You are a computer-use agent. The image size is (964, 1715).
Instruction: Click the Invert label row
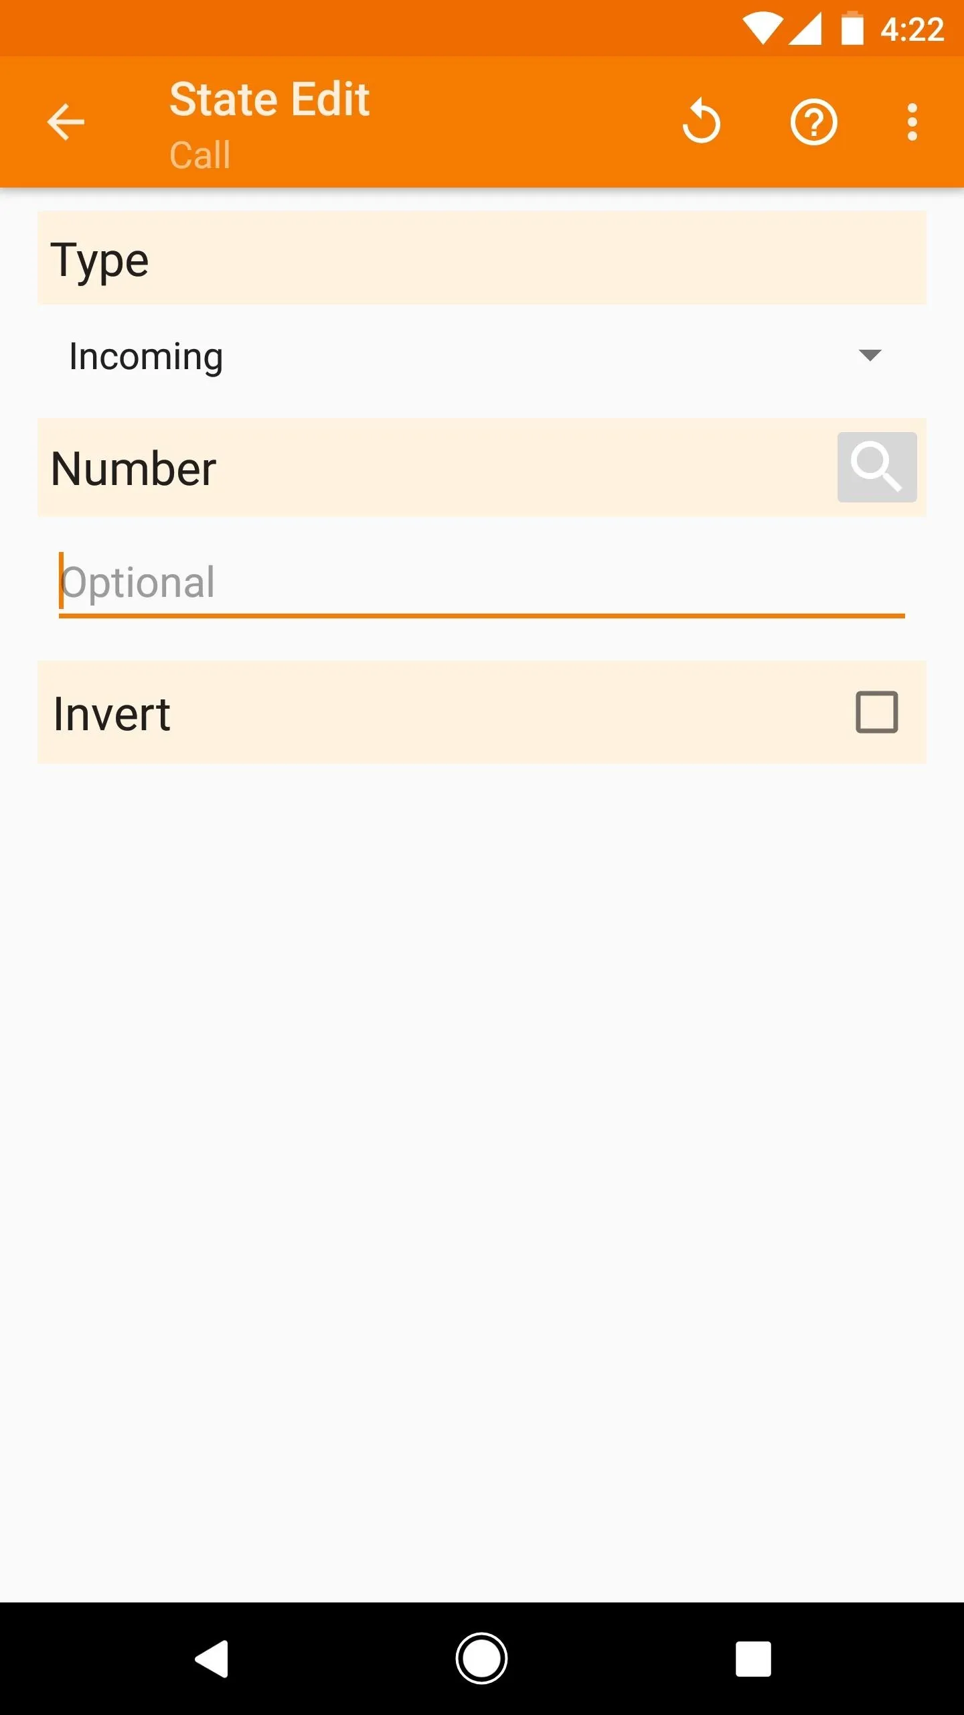tap(482, 712)
